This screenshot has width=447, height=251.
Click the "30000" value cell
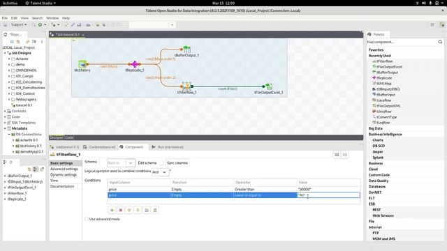click(328, 189)
